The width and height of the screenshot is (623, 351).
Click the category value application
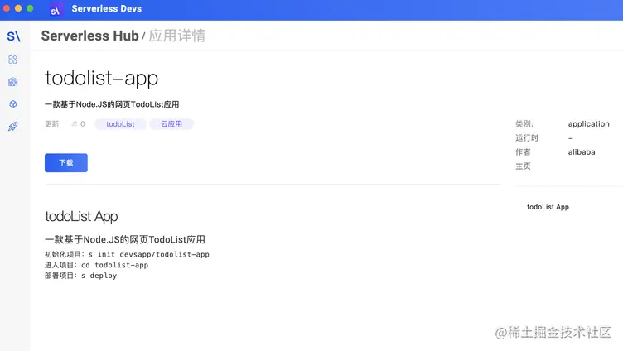click(x=588, y=124)
